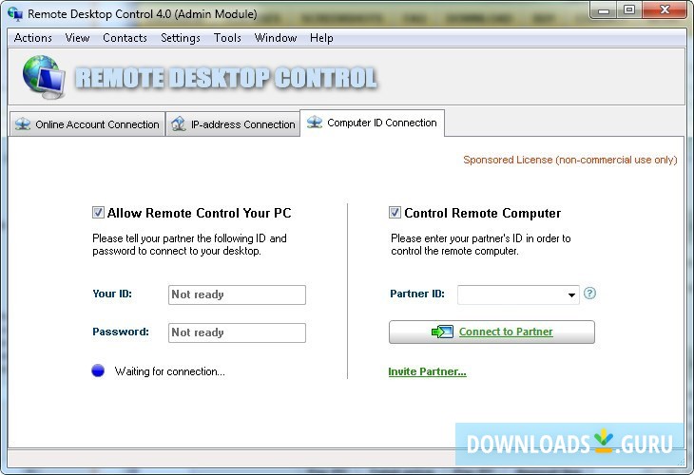Click the green arrow icon in Connect to Partner

coord(442,332)
